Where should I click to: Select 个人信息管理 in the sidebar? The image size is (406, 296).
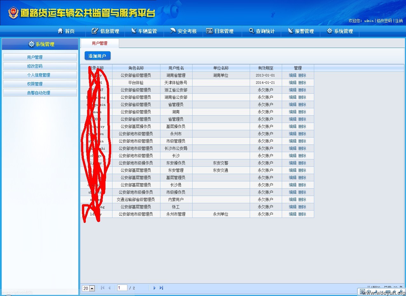(x=40, y=75)
